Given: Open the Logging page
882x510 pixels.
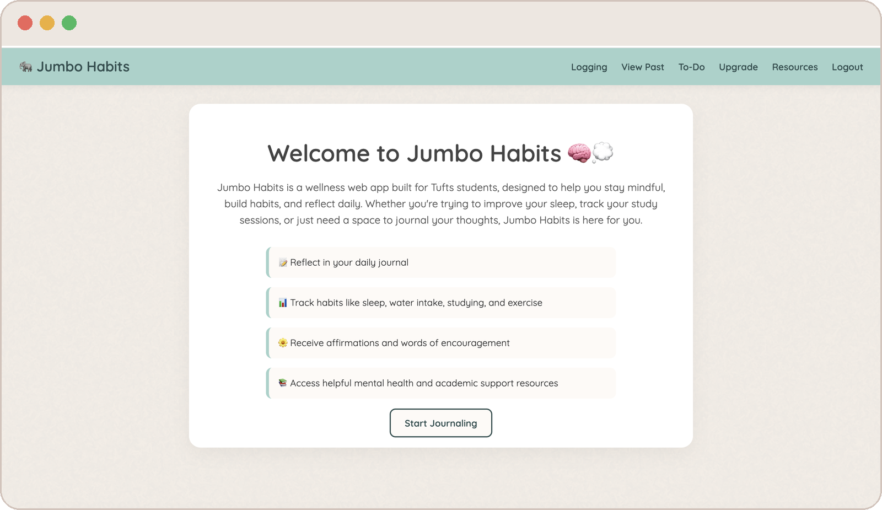Looking at the screenshot, I should 589,67.
